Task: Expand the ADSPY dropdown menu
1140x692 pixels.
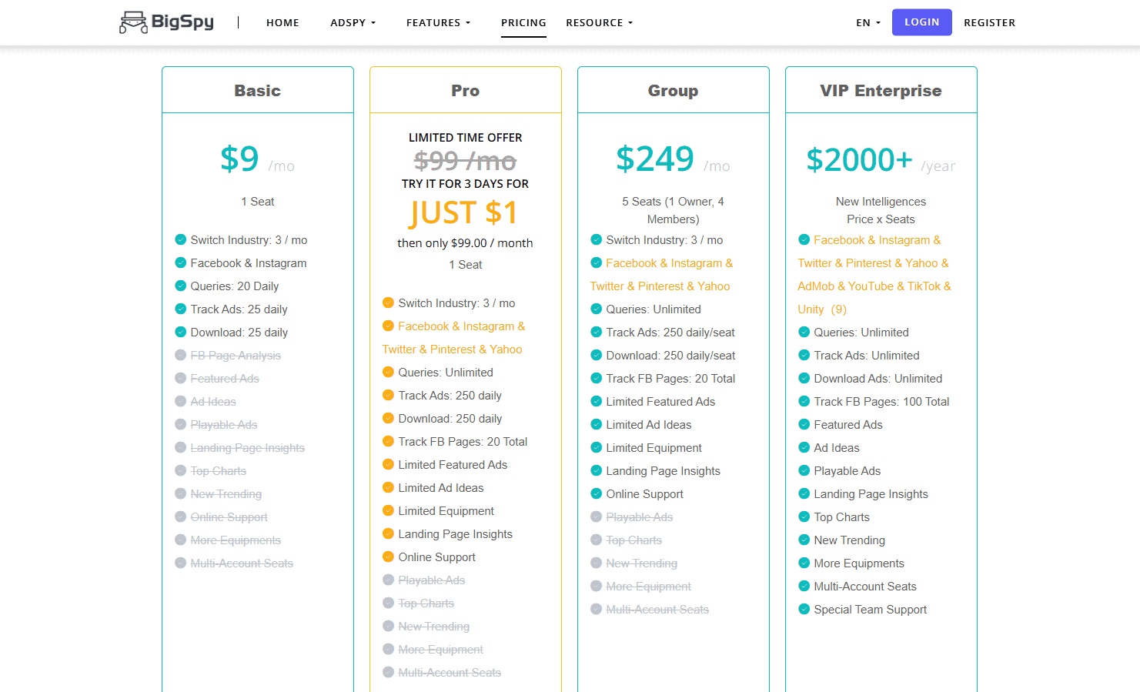Action: click(353, 23)
